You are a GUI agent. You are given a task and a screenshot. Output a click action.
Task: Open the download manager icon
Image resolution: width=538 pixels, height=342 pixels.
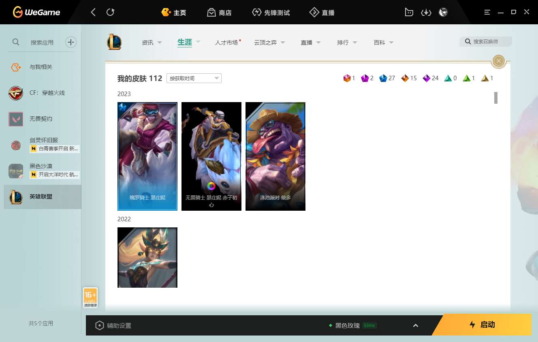click(x=426, y=13)
